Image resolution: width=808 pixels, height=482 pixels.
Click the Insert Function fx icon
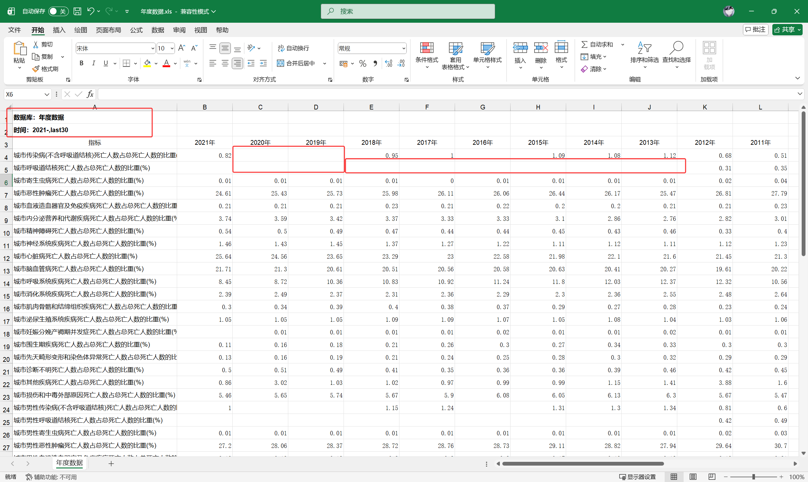pyautogui.click(x=90, y=94)
